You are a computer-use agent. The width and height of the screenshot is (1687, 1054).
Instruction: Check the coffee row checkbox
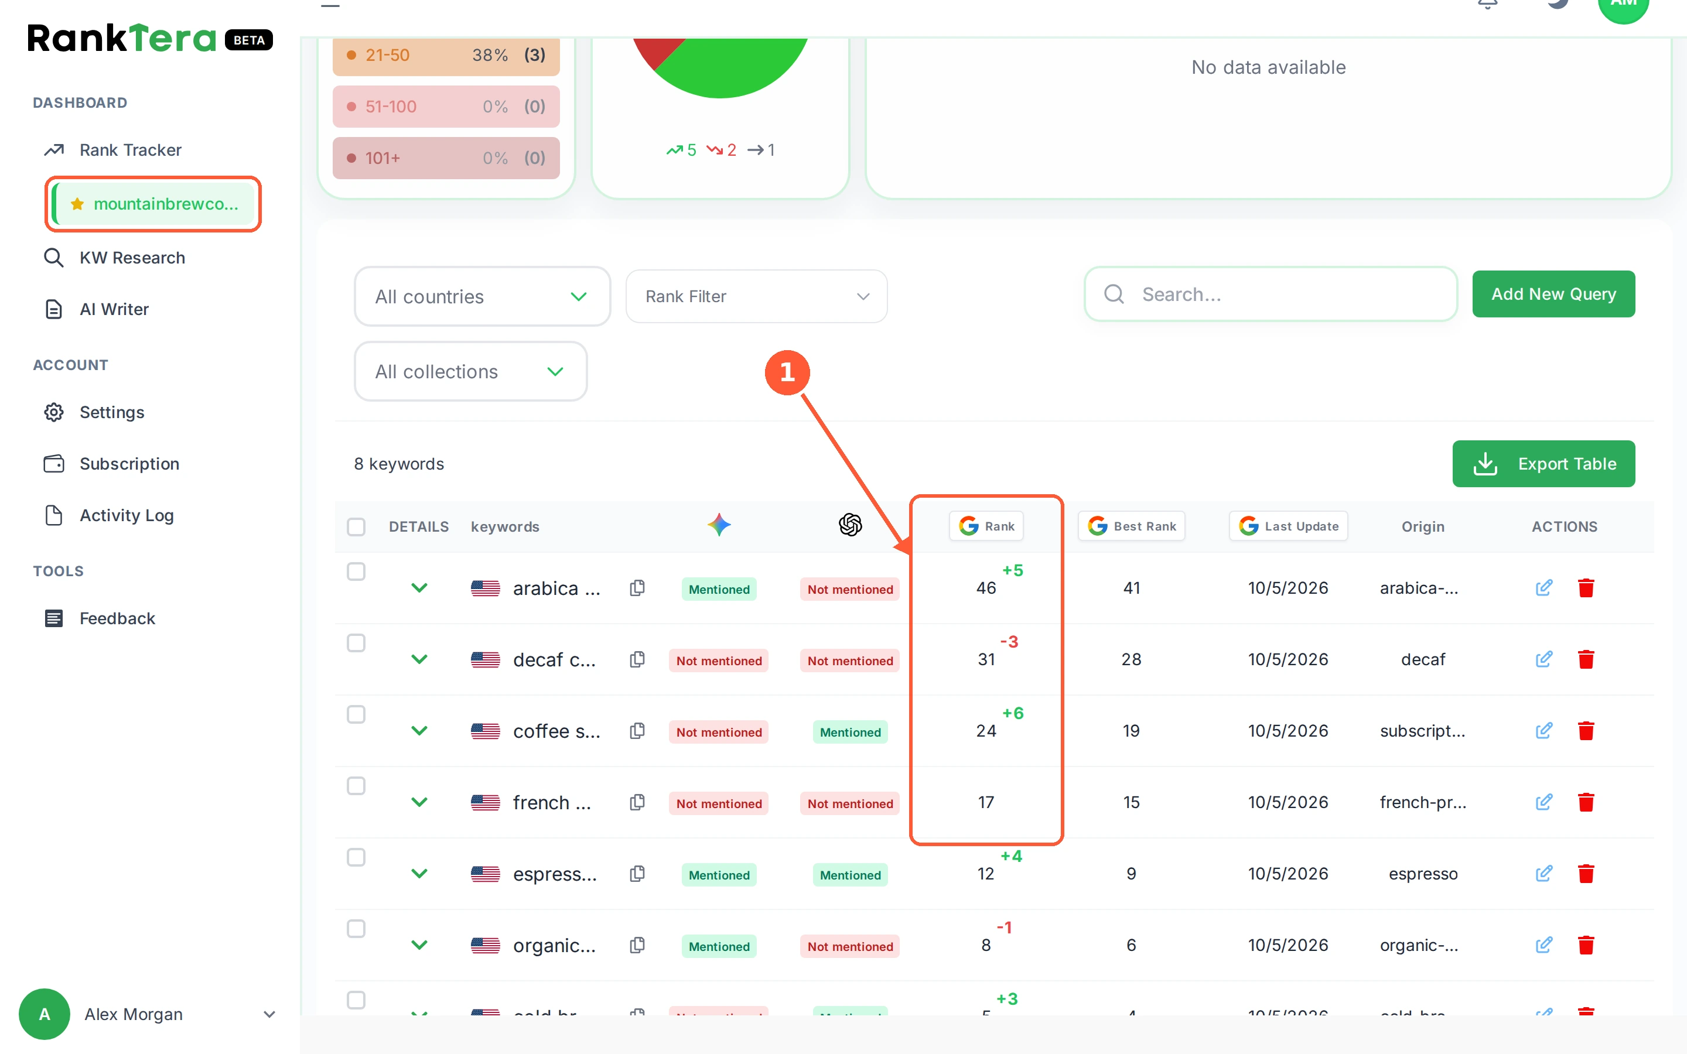click(356, 714)
